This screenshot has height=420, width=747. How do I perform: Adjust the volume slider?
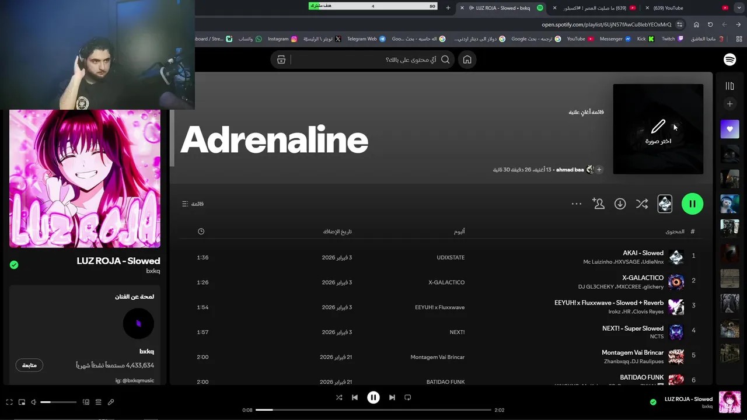click(58, 402)
